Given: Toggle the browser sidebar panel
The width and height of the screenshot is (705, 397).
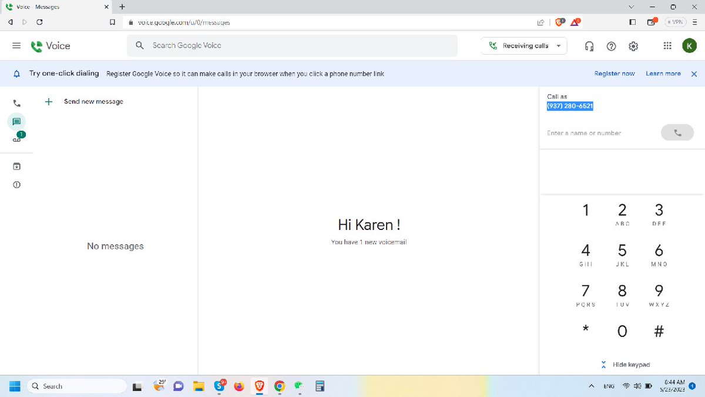Looking at the screenshot, I should [x=632, y=22].
